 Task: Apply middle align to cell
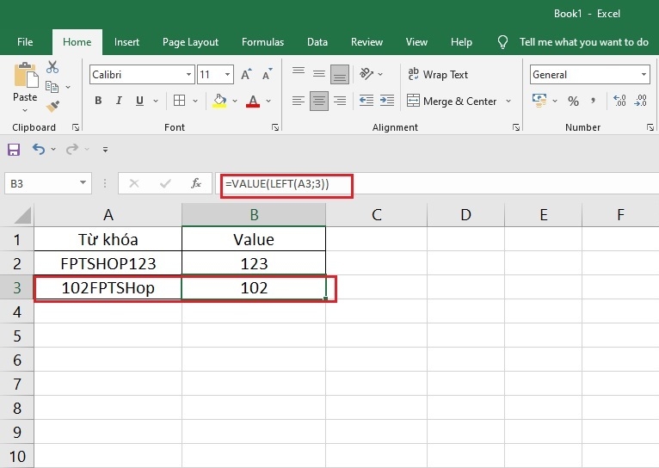click(319, 74)
